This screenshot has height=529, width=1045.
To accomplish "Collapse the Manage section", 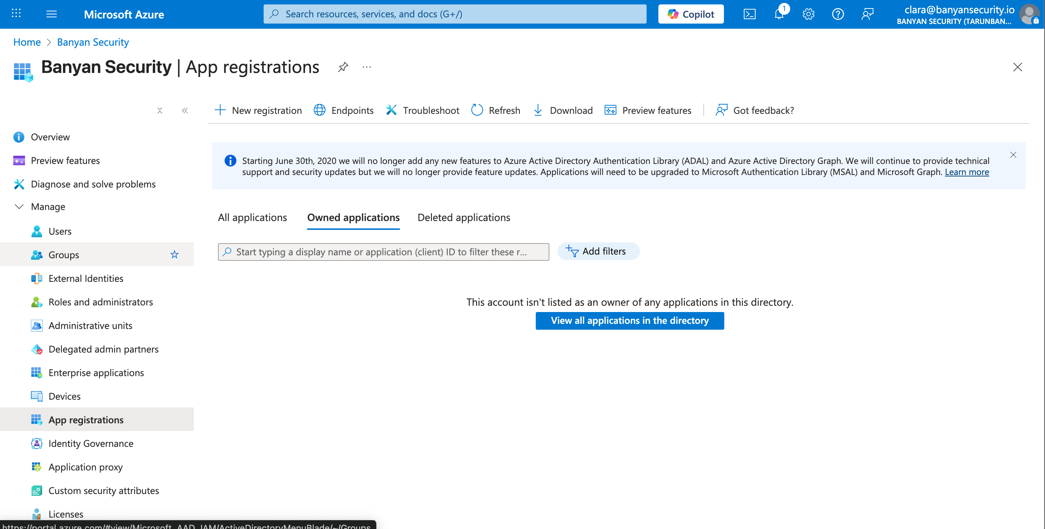I will 19,207.
